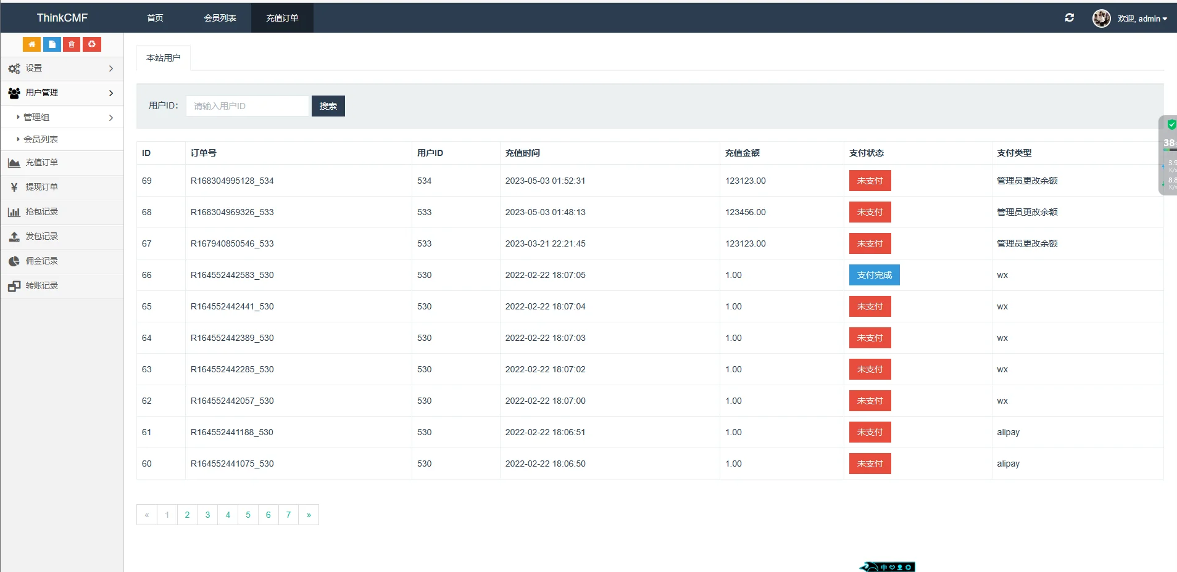Screen dimensions: 1177x572
Task: Click the 用户ID input field
Action: pyautogui.click(x=247, y=106)
